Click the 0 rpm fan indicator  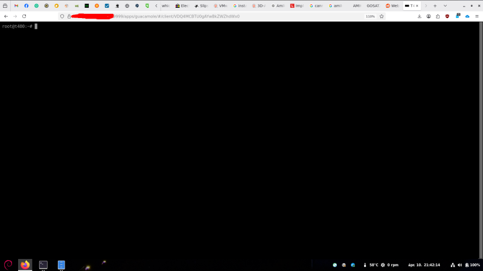click(x=389, y=265)
